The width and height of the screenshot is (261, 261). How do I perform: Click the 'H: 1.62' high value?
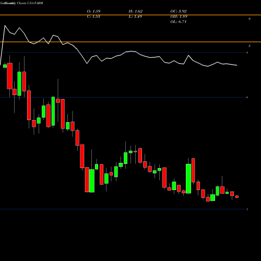(136, 11)
